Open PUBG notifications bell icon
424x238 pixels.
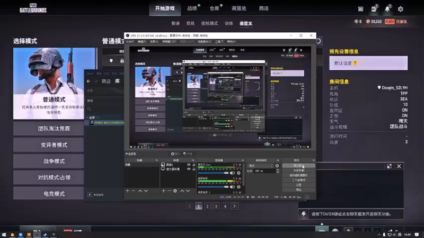pos(387,8)
